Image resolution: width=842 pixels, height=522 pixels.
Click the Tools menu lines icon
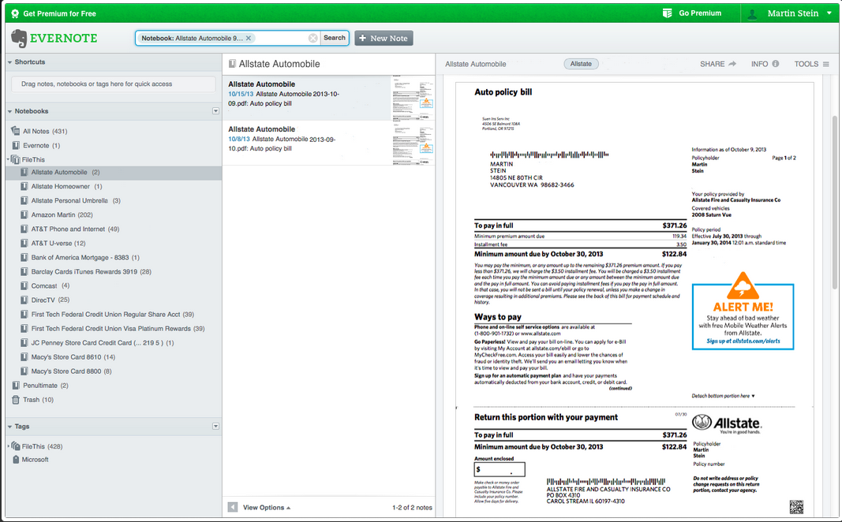[x=826, y=64]
